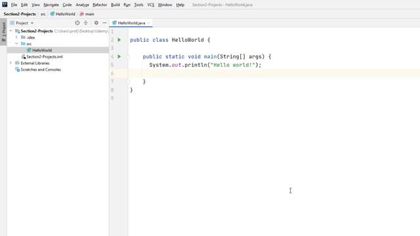Image resolution: width=420 pixels, height=236 pixels.
Task: Select HelloWorld breadcrumb in navigation bar
Action: (63, 14)
